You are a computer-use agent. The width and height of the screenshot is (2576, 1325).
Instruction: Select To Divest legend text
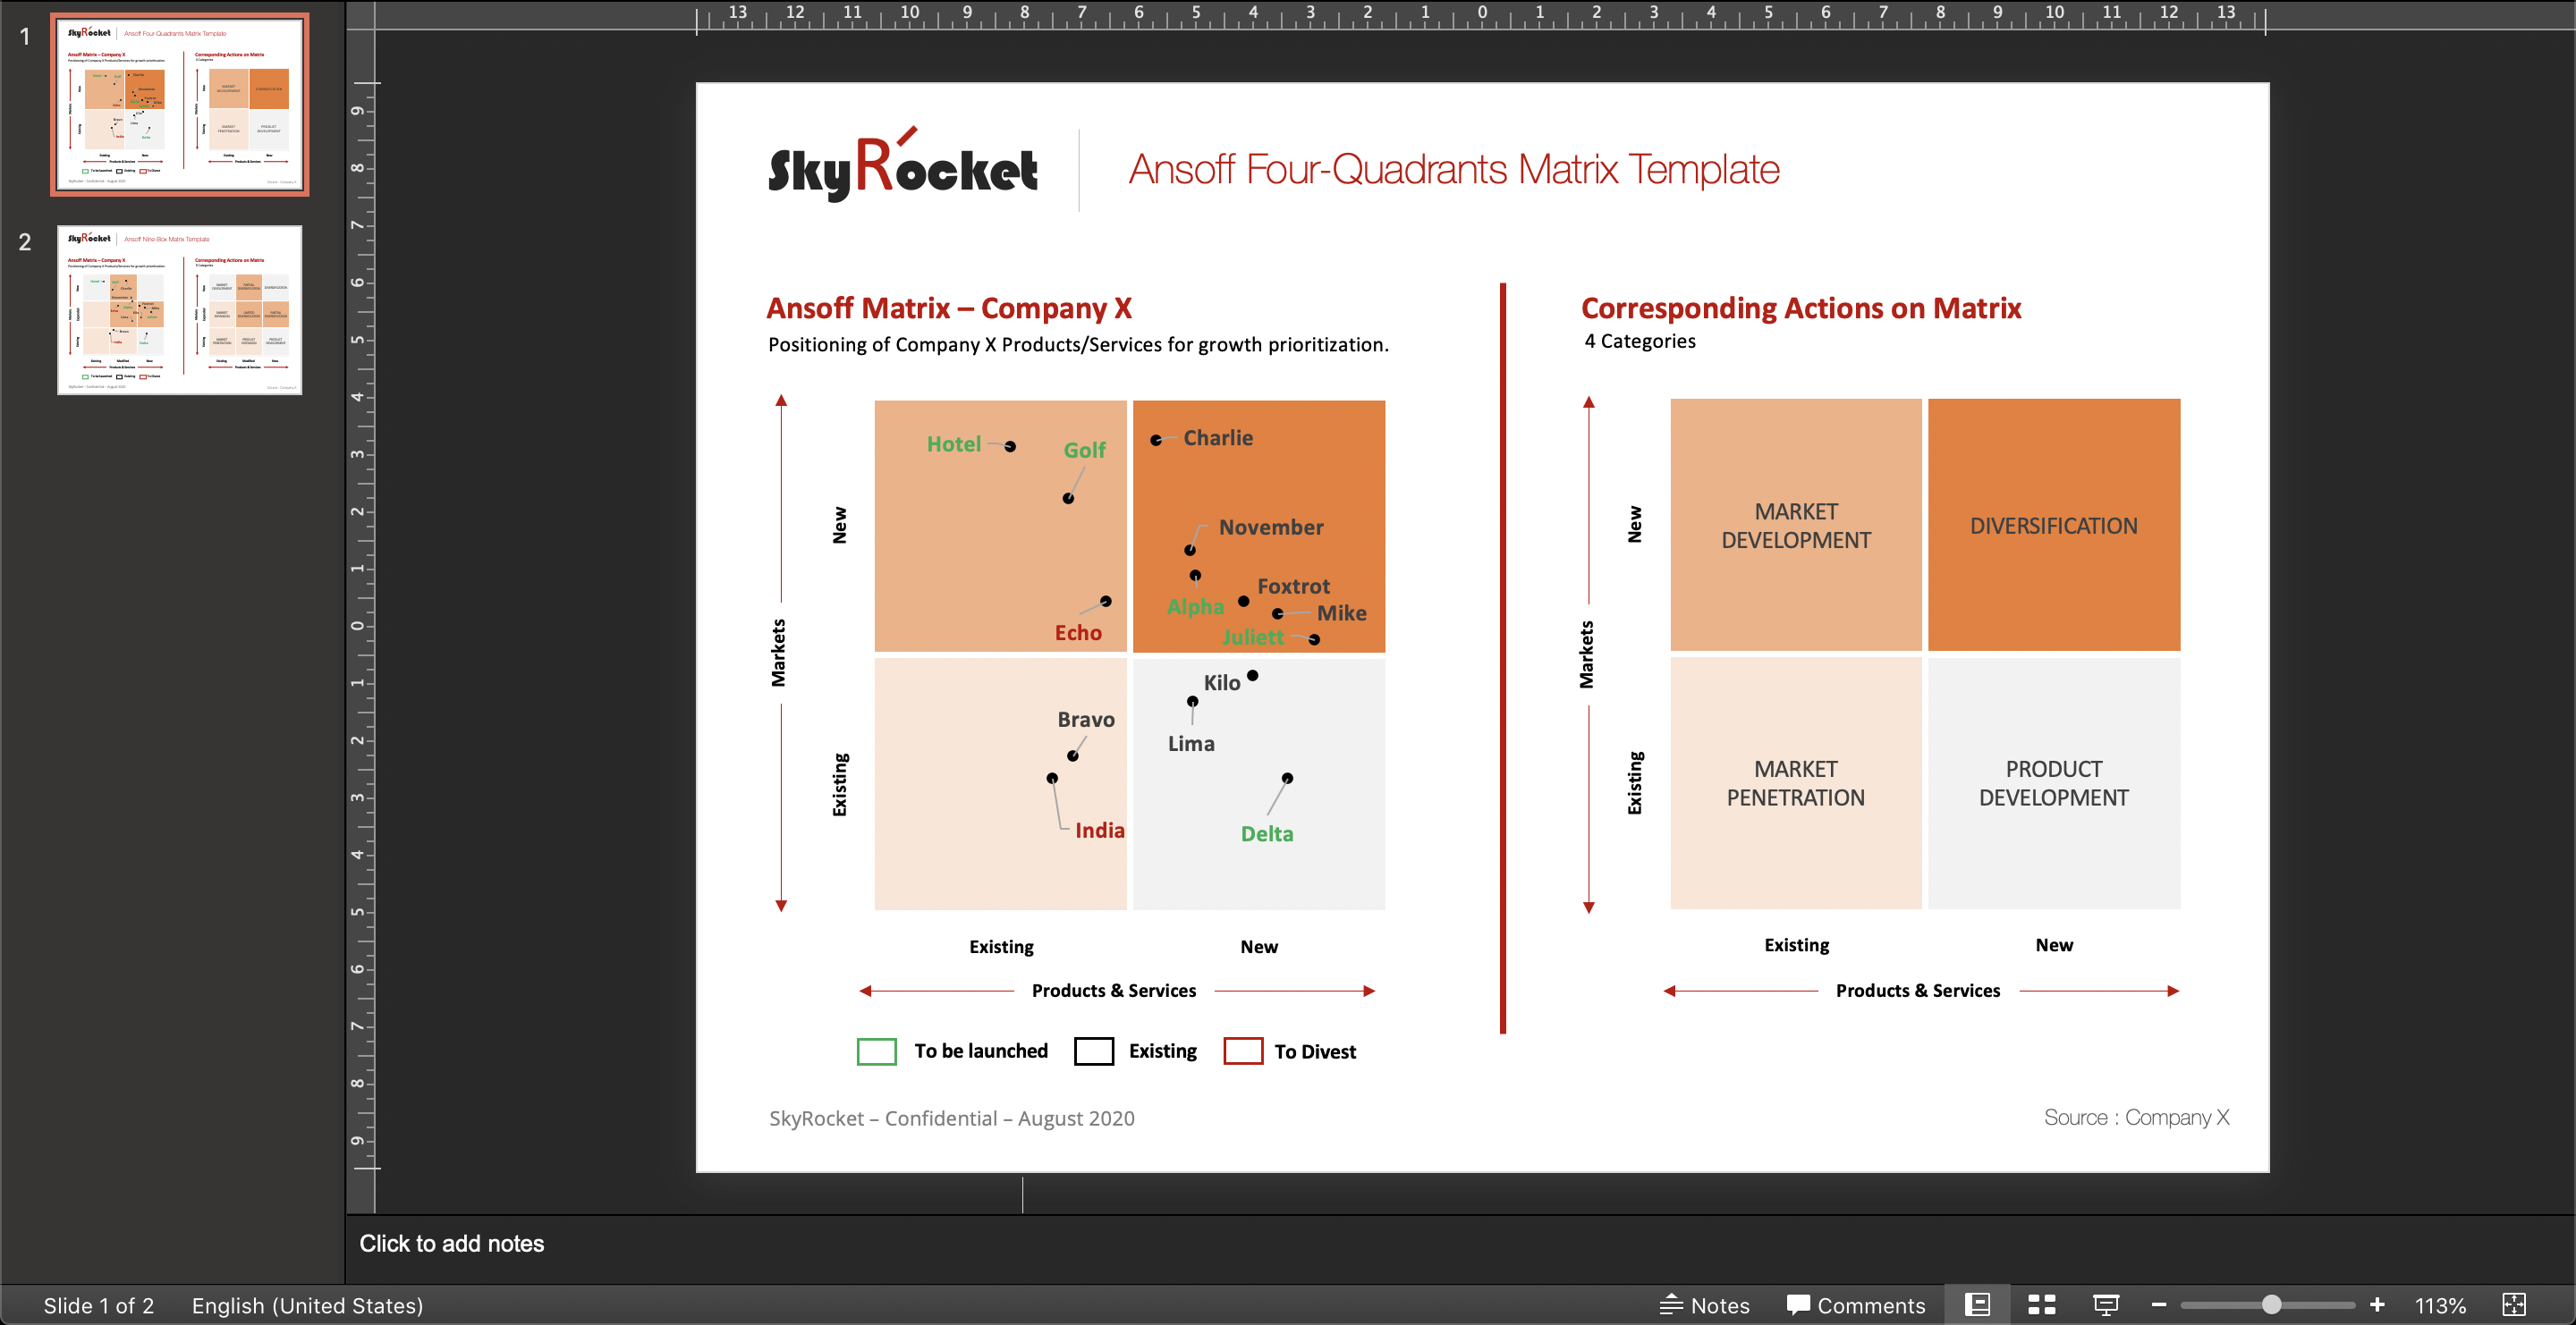1315,1051
